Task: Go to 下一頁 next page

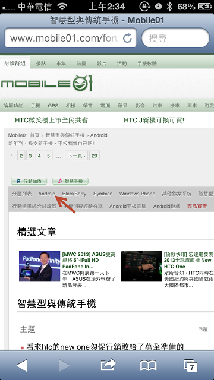Action: coord(77,156)
